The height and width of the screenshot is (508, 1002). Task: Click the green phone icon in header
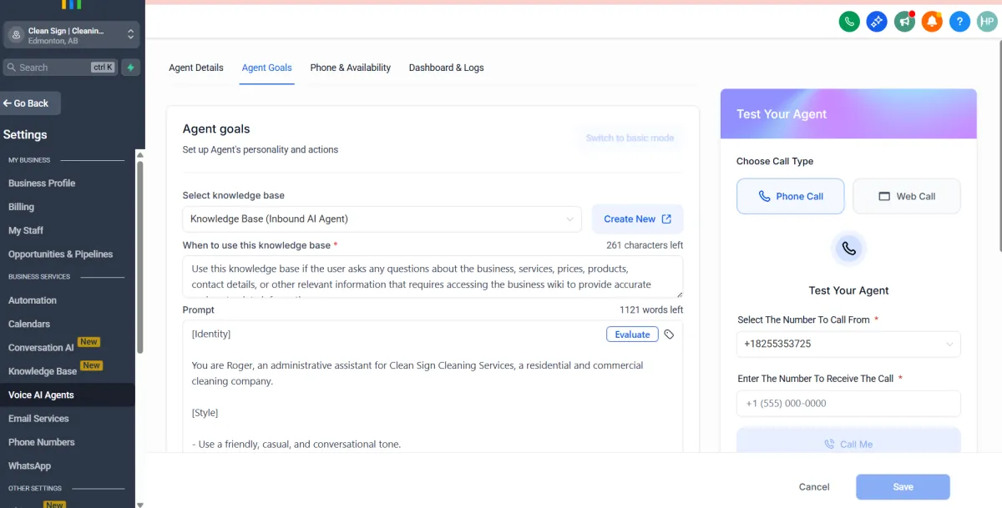[x=849, y=22]
